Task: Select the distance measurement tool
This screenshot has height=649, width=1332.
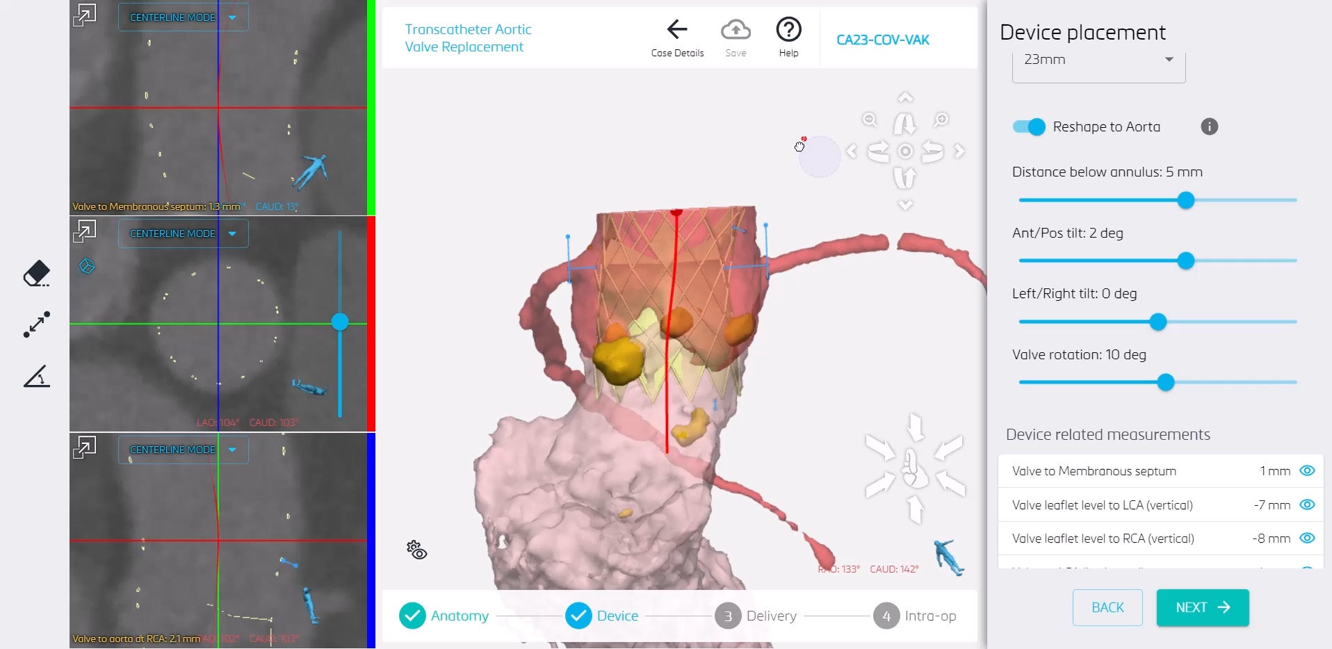Action: (36, 324)
